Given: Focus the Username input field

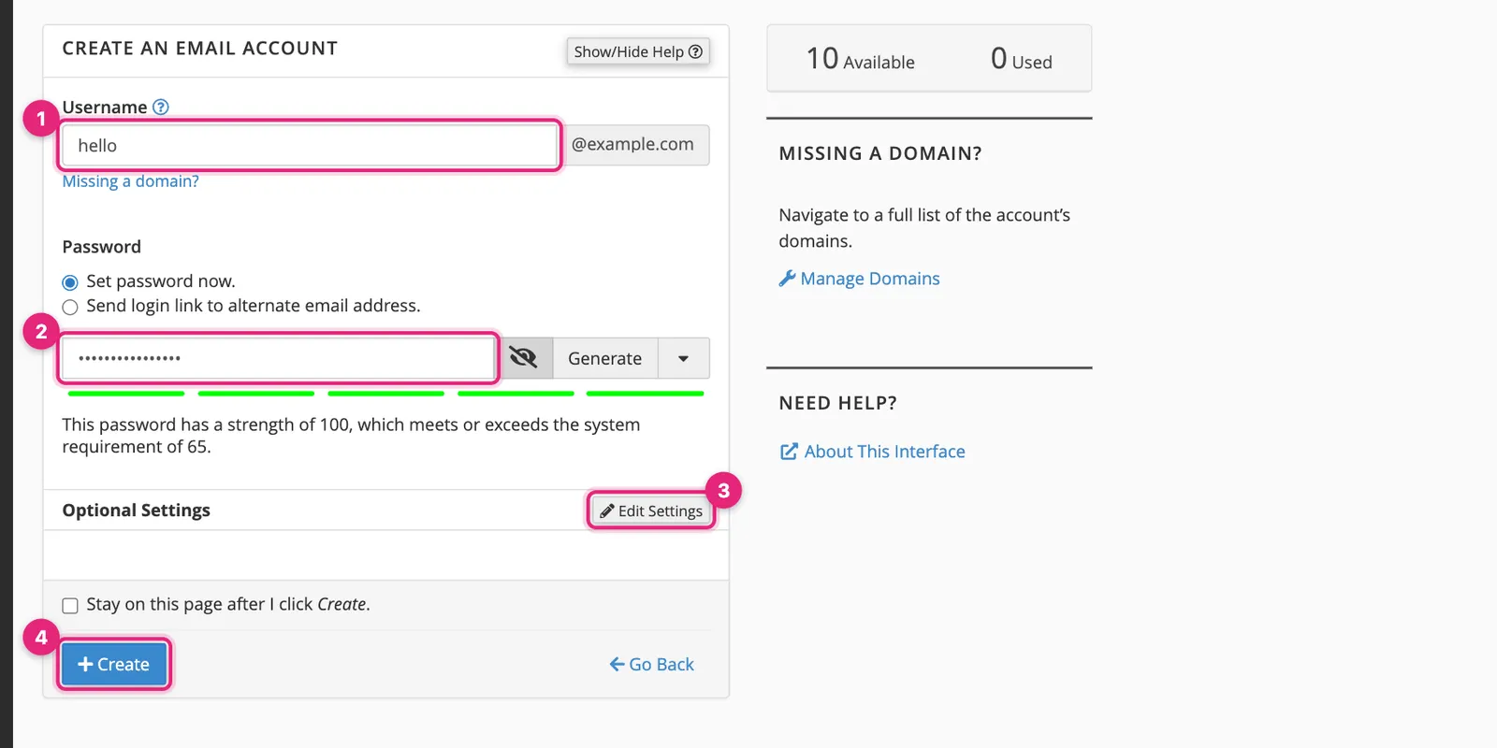Looking at the screenshot, I should pos(310,146).
